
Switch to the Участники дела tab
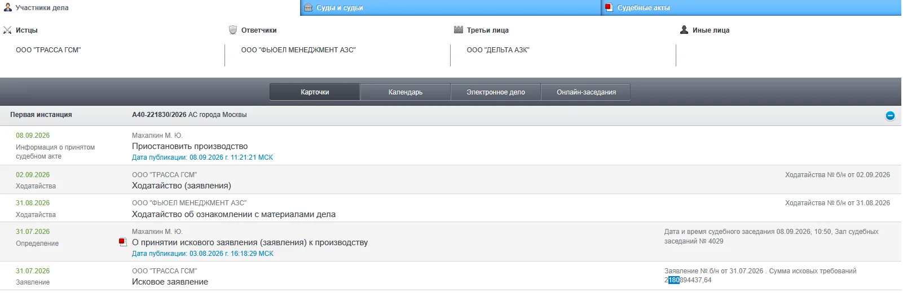click(150, 8)
